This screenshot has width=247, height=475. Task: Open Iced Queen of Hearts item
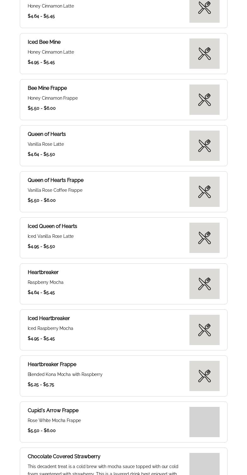click(x=52, y=226)
